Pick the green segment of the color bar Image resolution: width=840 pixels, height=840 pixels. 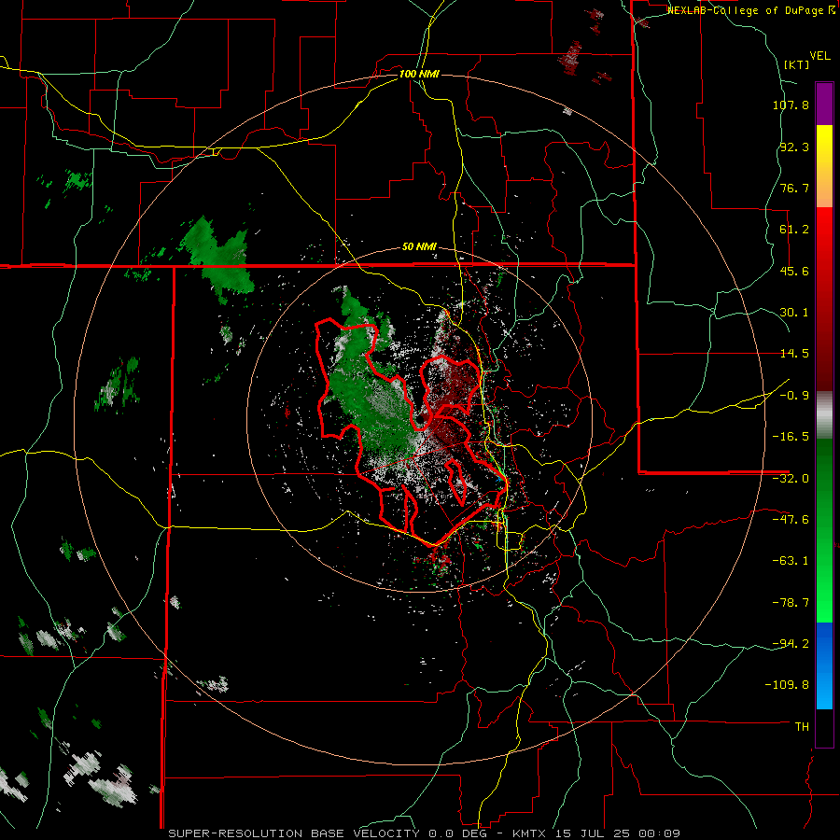824,530
